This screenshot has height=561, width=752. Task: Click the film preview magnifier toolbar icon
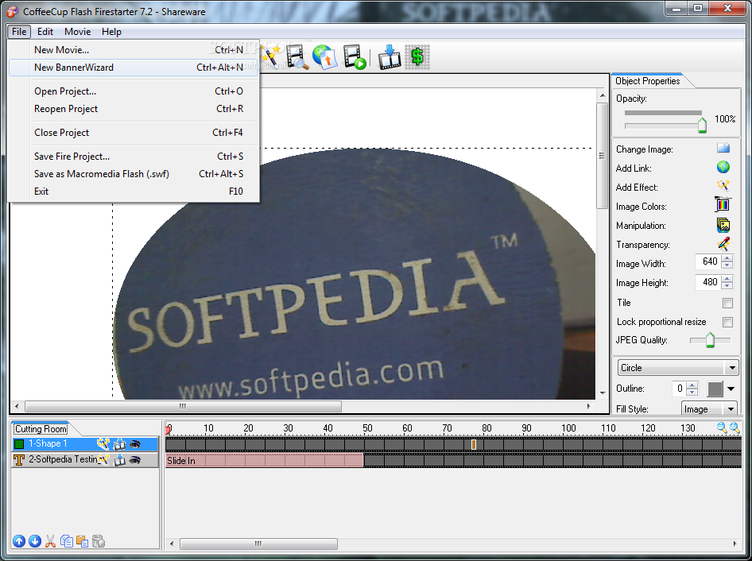point(297,57)
